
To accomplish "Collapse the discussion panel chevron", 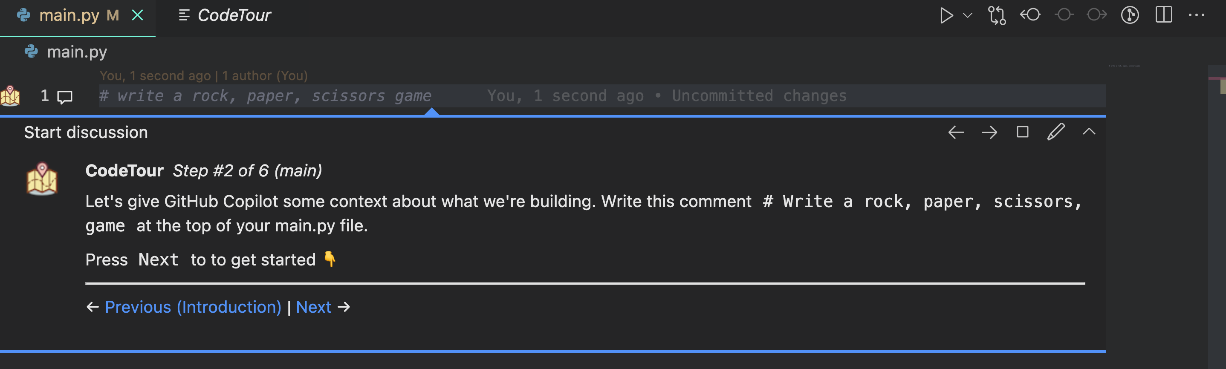I will pos(1089,132).
